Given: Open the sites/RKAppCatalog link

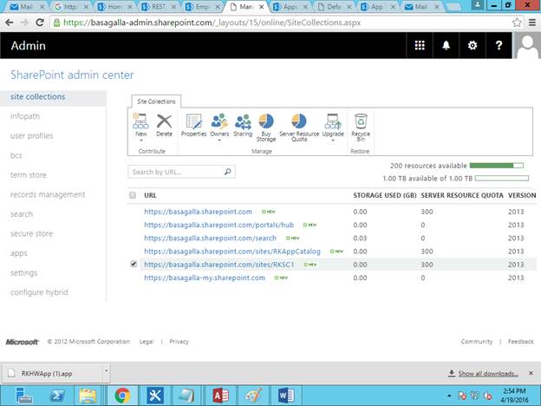Looking at the screenshot, I should 232,252.
